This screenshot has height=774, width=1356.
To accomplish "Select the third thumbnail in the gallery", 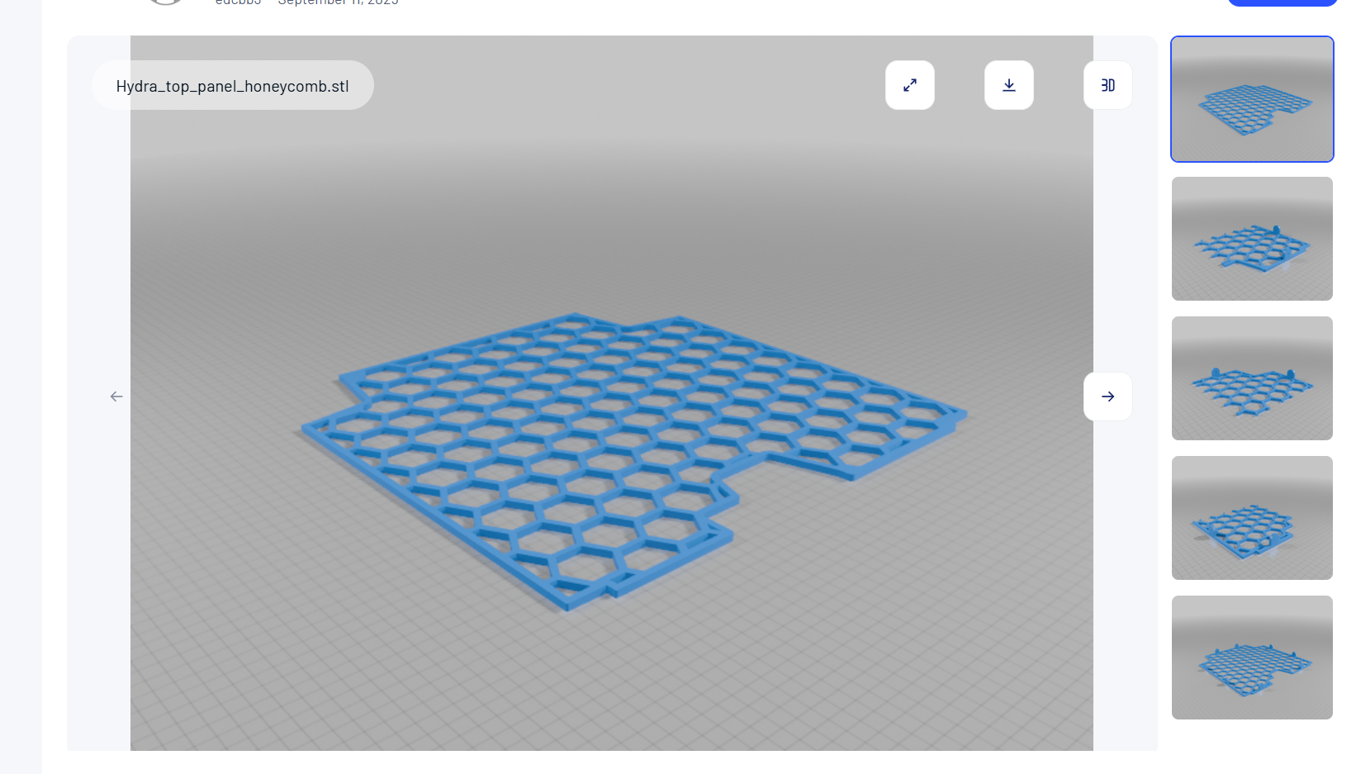I will (x=1252, y=378).
